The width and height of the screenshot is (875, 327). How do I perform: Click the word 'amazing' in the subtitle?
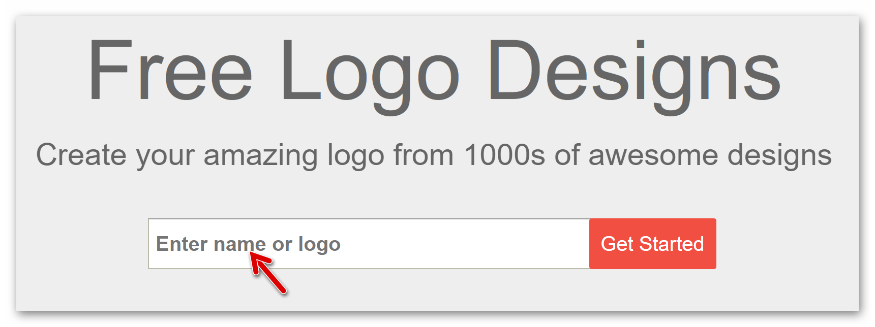click(261, 156)
